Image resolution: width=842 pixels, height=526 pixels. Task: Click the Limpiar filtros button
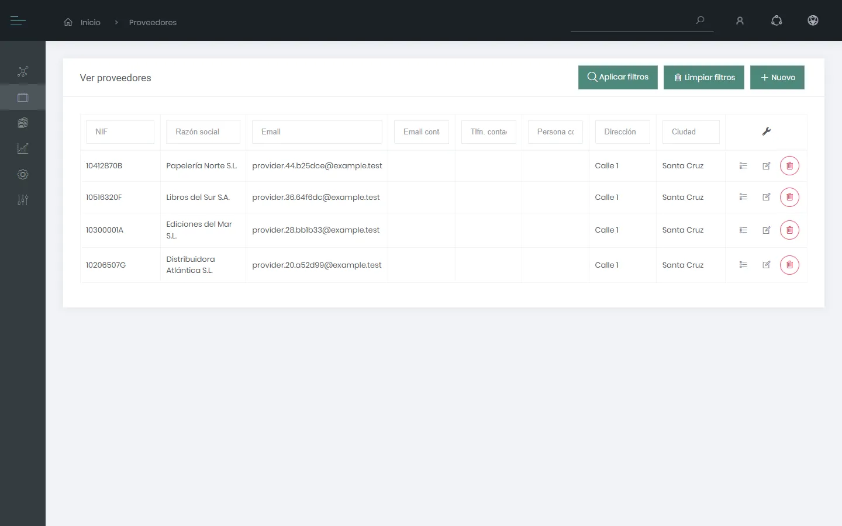click(704, 77)
